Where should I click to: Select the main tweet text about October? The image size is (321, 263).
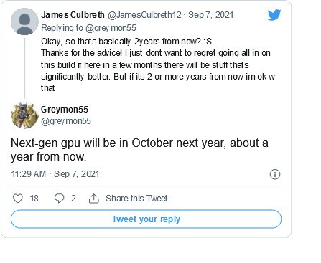click(x=139, y=150)
